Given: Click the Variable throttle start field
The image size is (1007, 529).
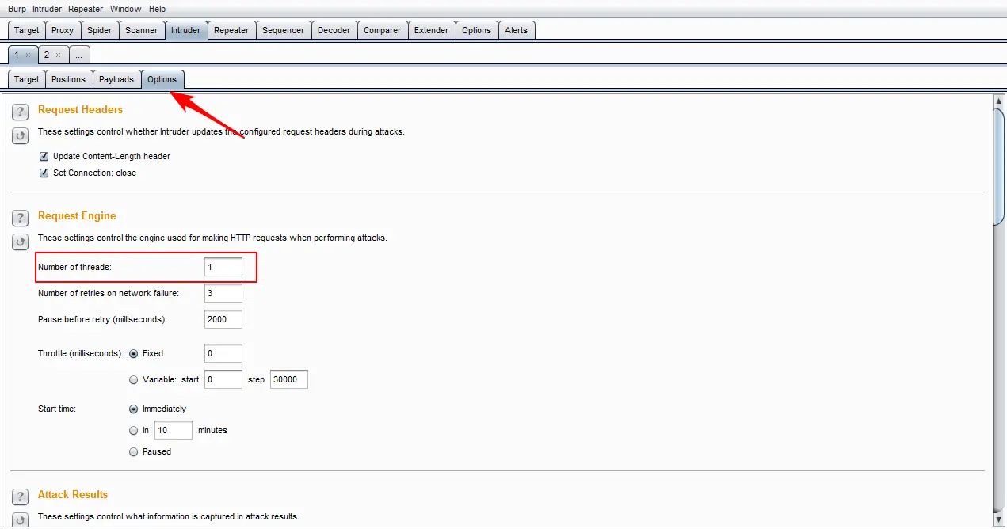Looking at the screenshot, I should pos(223,379).
